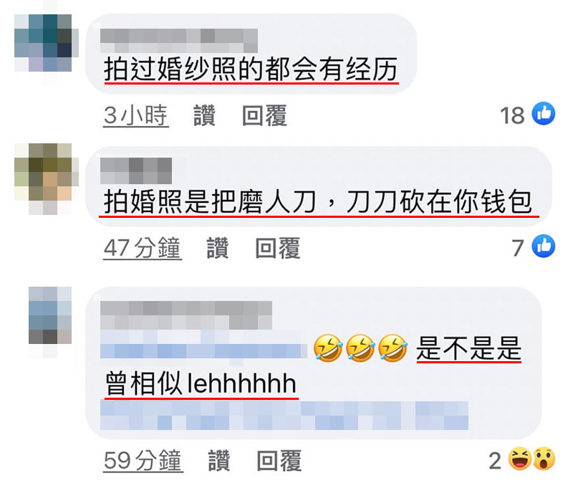Open the 59 分鐘 timestamp link
Viewport: 573px width, 483px height.
(x=143, y=460)
